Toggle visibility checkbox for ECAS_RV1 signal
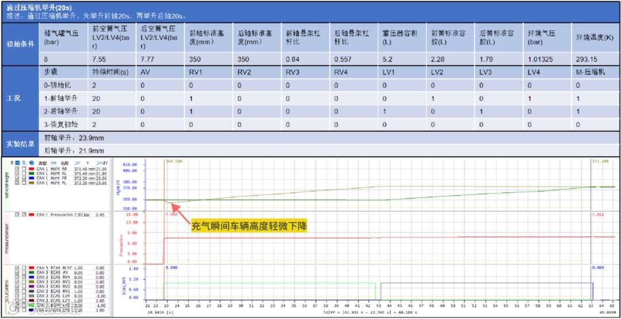The image size is (621, 319). tap(17, 291)
